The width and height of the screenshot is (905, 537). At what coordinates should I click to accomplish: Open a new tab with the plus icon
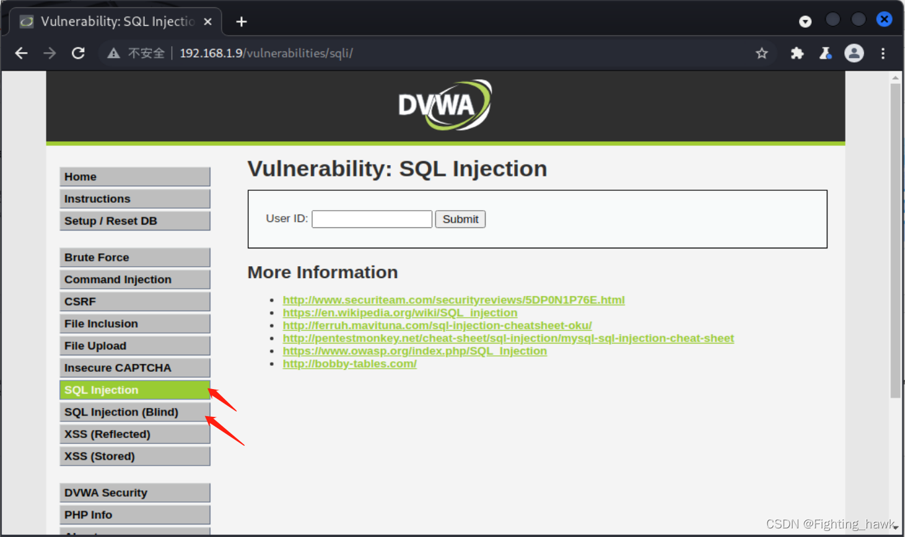coord(241,22)
